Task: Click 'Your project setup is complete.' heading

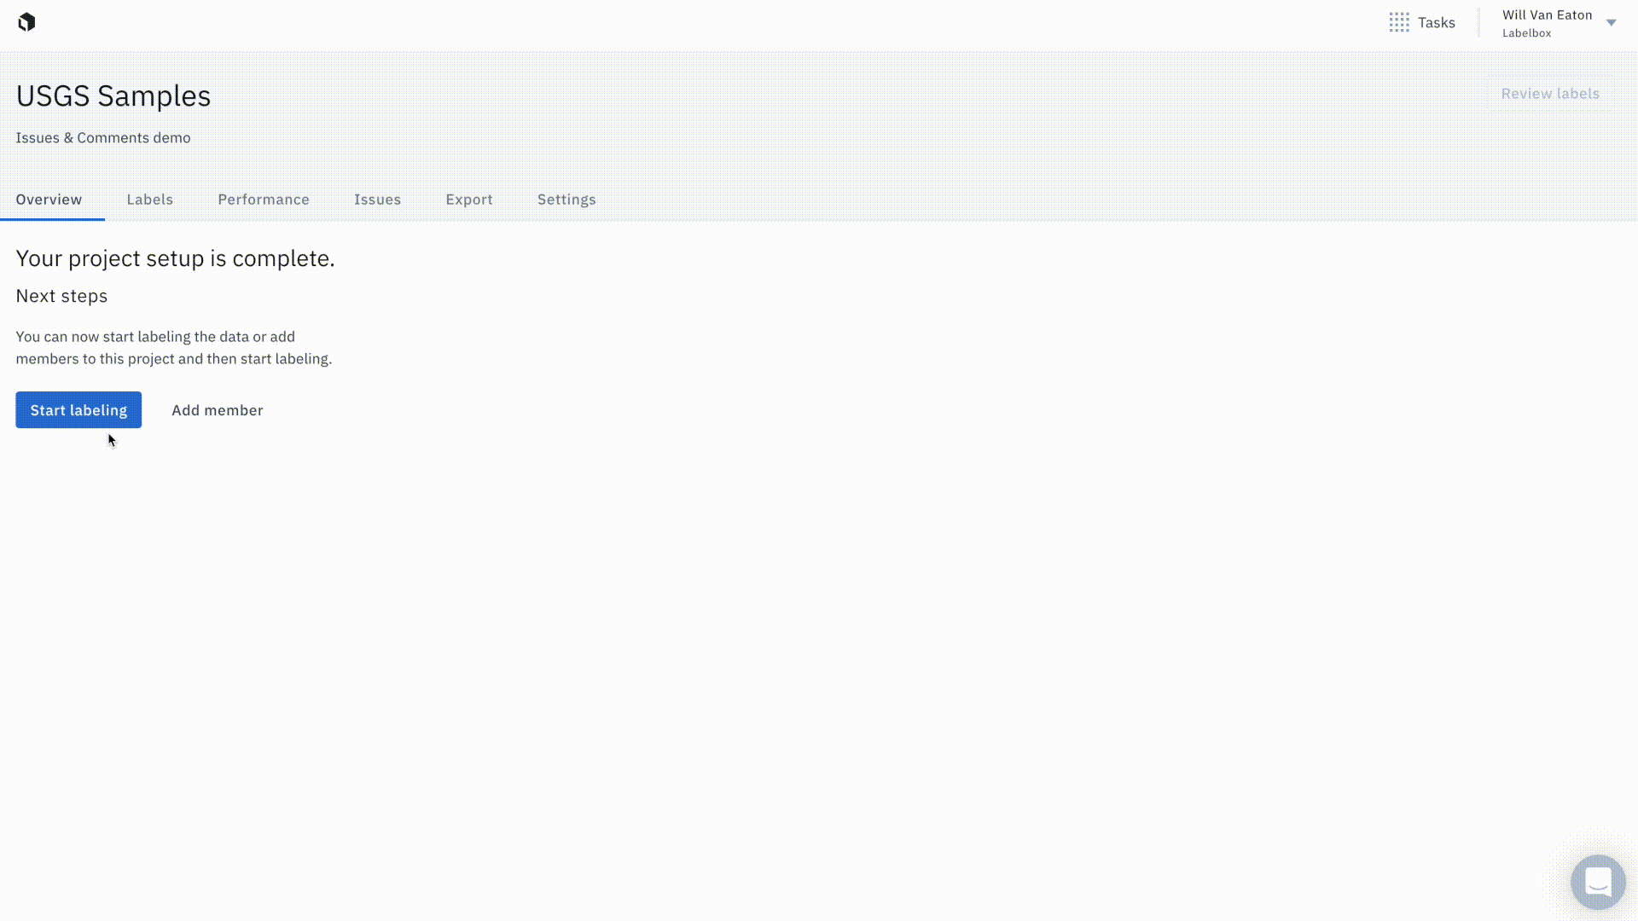Action: click(x=175, y=258)
